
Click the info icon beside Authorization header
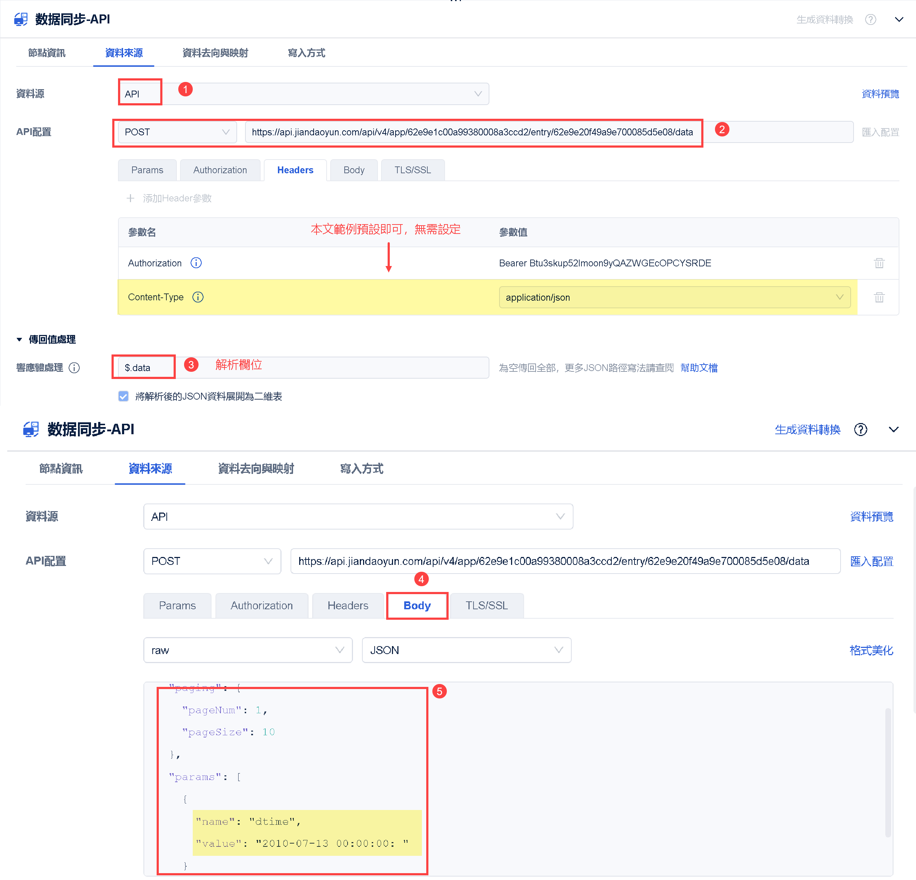tap(196, 263)
